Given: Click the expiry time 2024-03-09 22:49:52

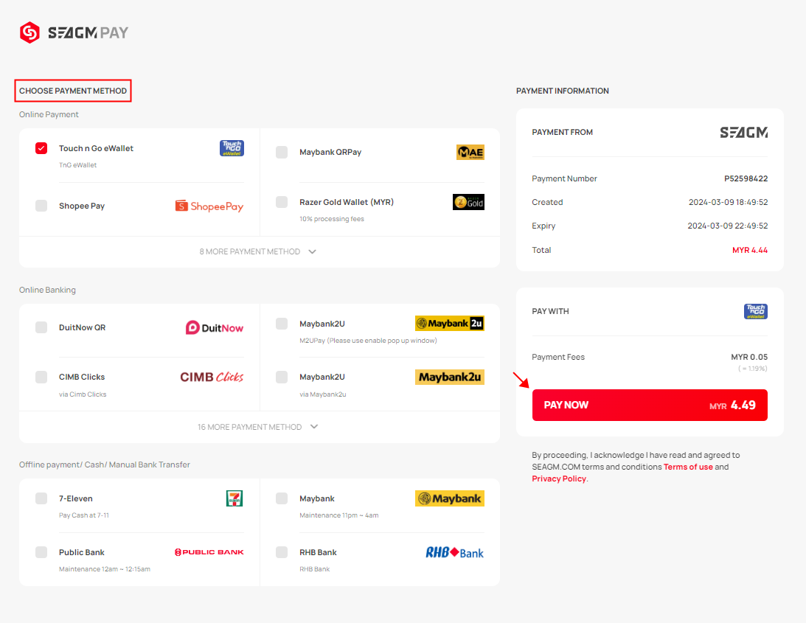Looking at the screenshot, I should point(728,226).
